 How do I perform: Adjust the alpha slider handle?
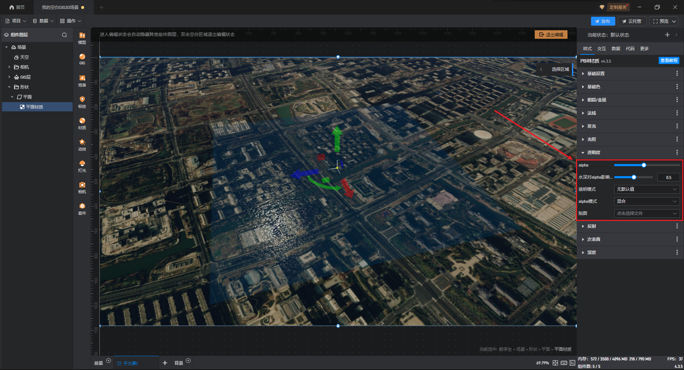pos(644,165)
